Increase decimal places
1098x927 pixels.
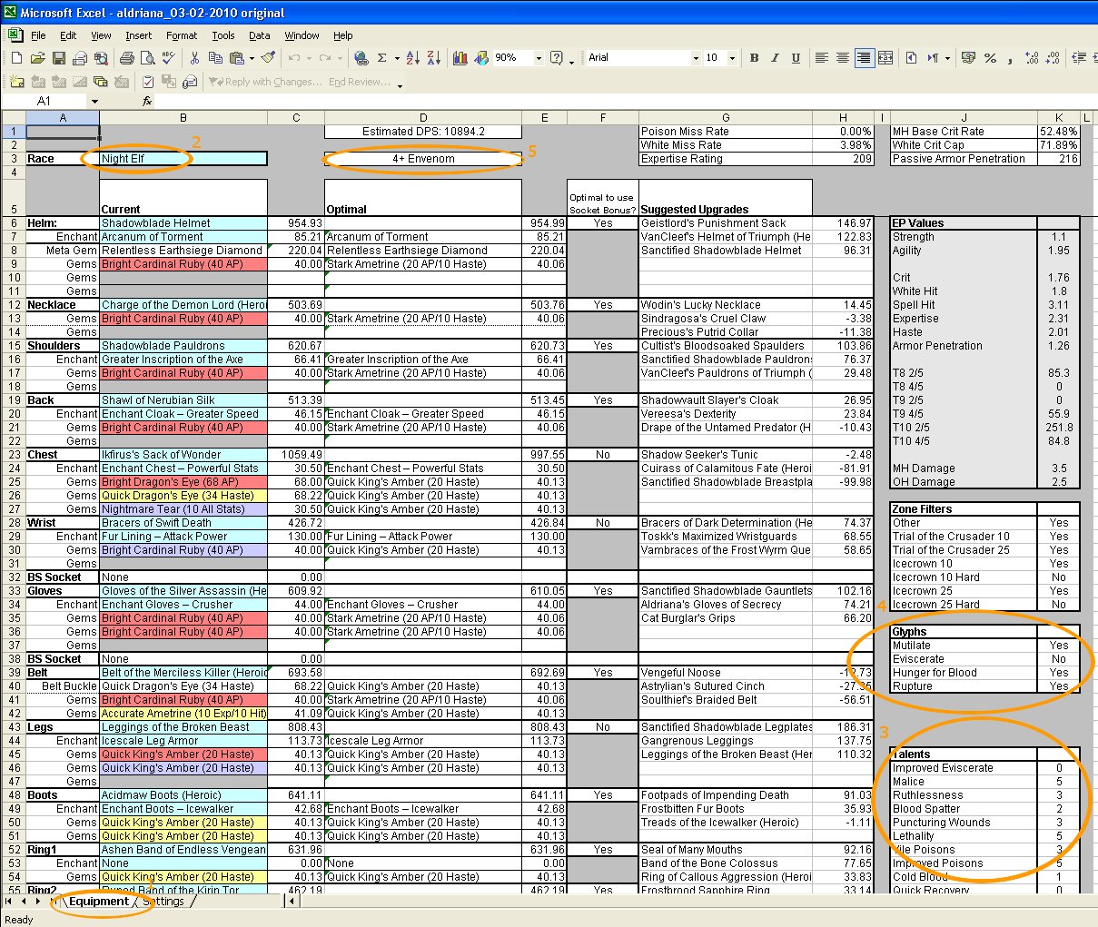(1032, 58)
